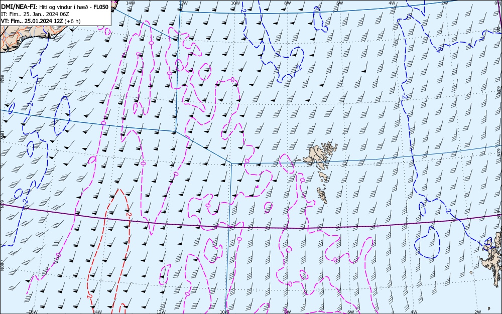Click the '14W' longitude label on top edge
Viewport: 502px width, 314px height.
131,3
